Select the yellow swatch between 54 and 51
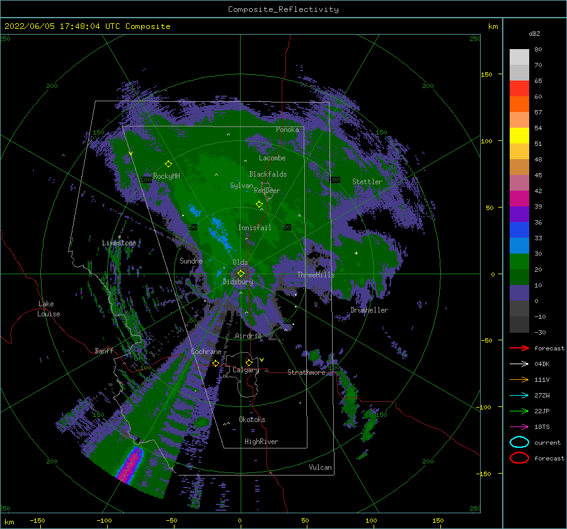Screen dimensions: 567x529 tap(519, 136)
